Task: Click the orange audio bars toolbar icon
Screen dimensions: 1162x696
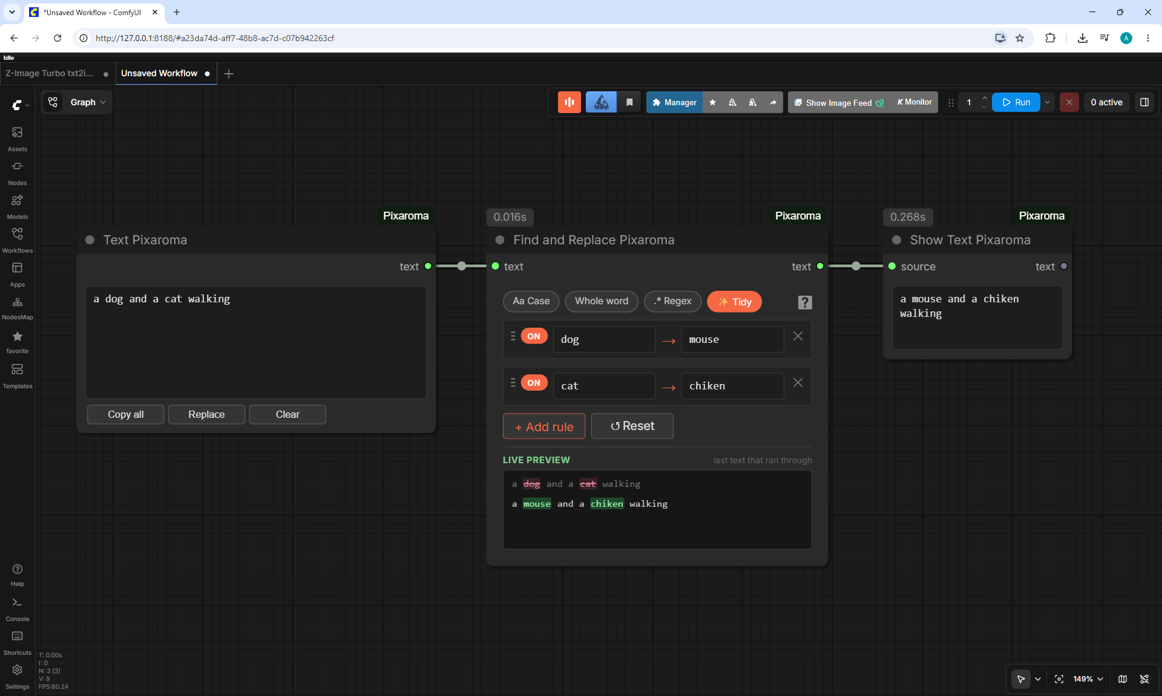Action: tap(569, 102)
